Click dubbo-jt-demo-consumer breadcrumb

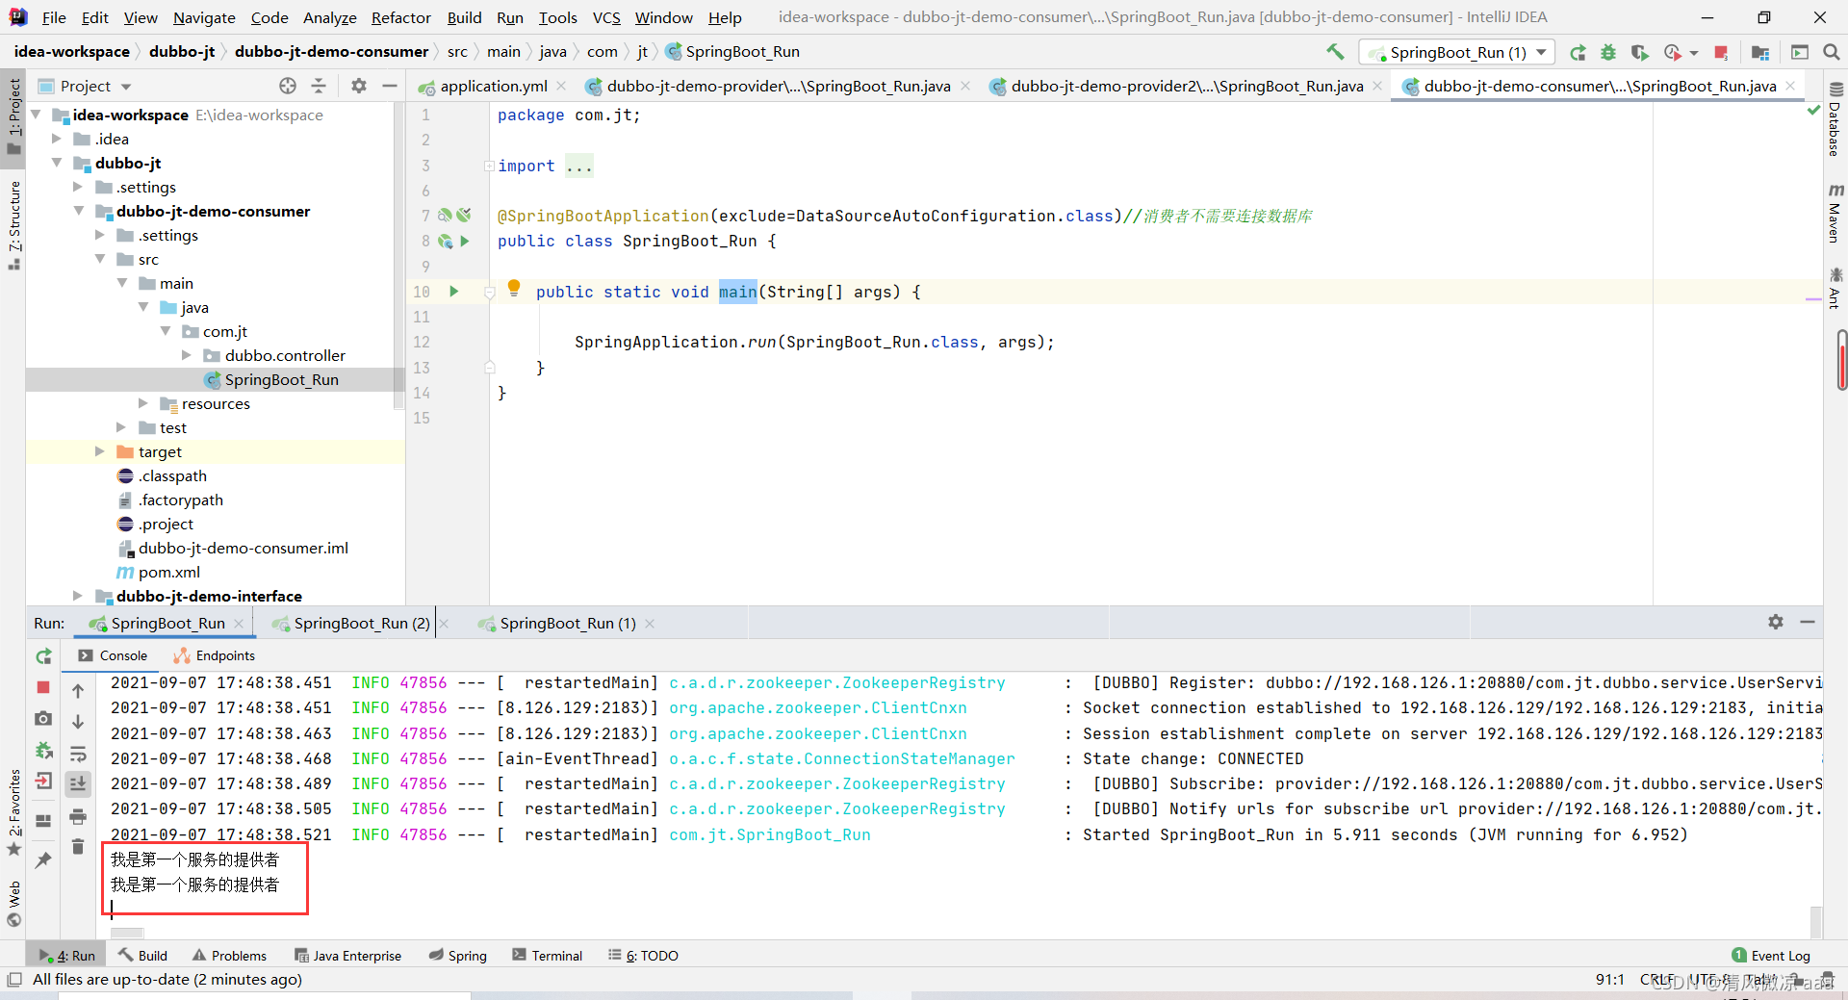coord(331,52)
